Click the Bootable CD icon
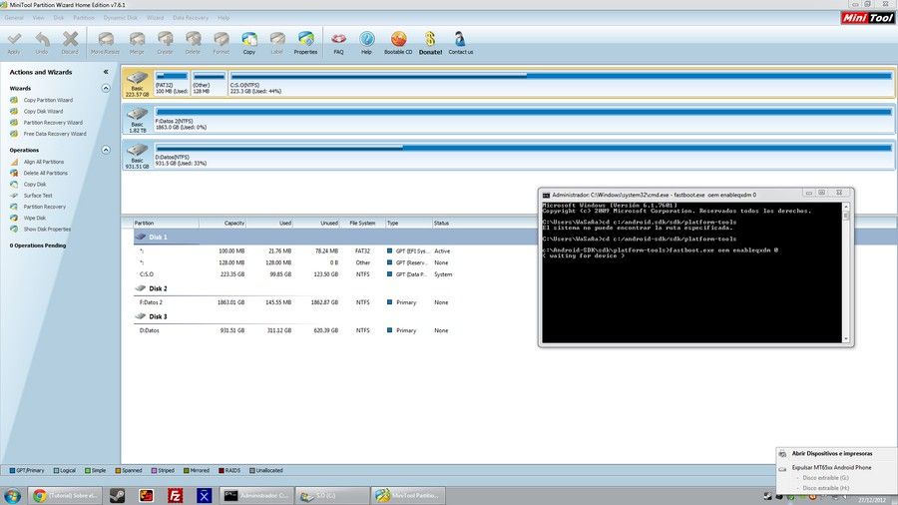 click(x=398, y=43)
